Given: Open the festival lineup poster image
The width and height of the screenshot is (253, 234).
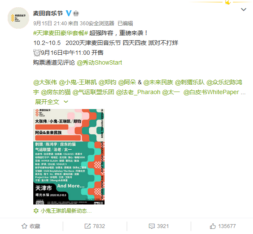Looking at the screenshot, I should click(x=69, y=157).
